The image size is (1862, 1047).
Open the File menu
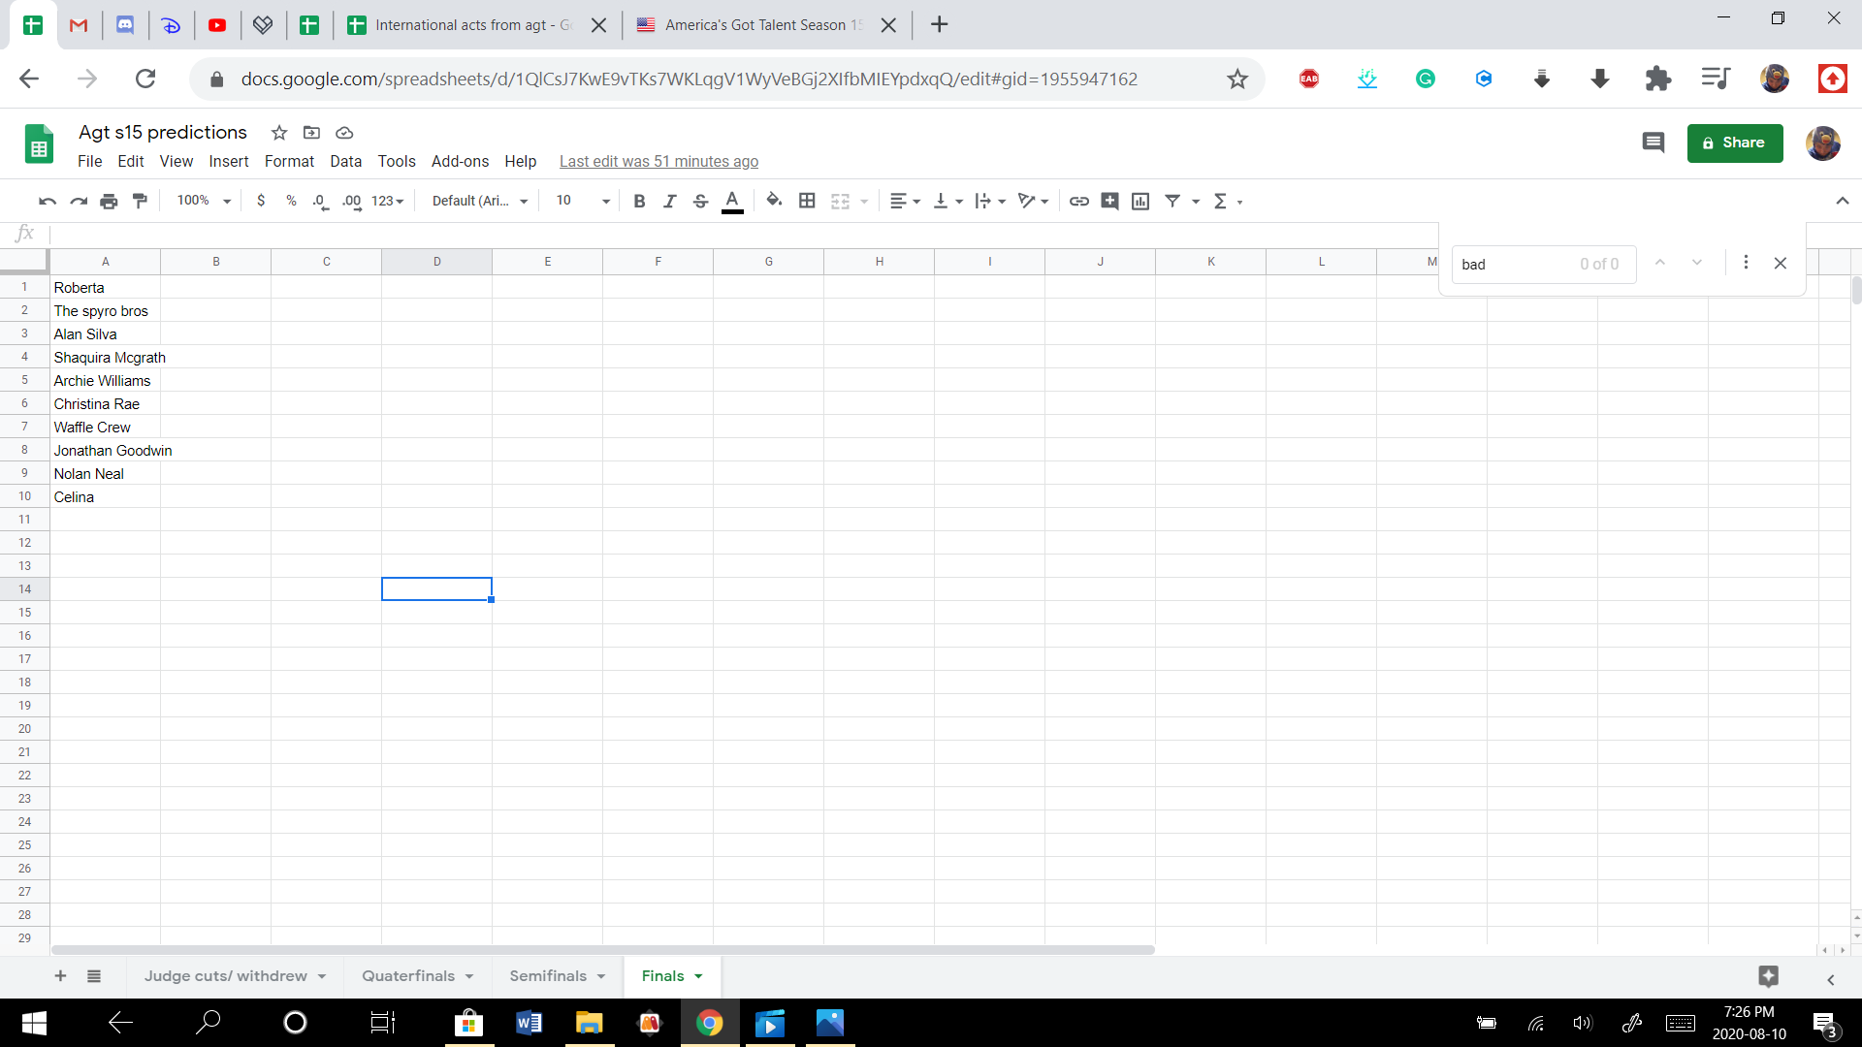pos(89,161)
